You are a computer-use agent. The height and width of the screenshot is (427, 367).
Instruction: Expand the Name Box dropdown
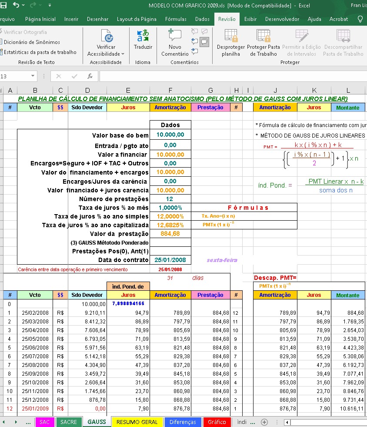click(x=33, y=76)
